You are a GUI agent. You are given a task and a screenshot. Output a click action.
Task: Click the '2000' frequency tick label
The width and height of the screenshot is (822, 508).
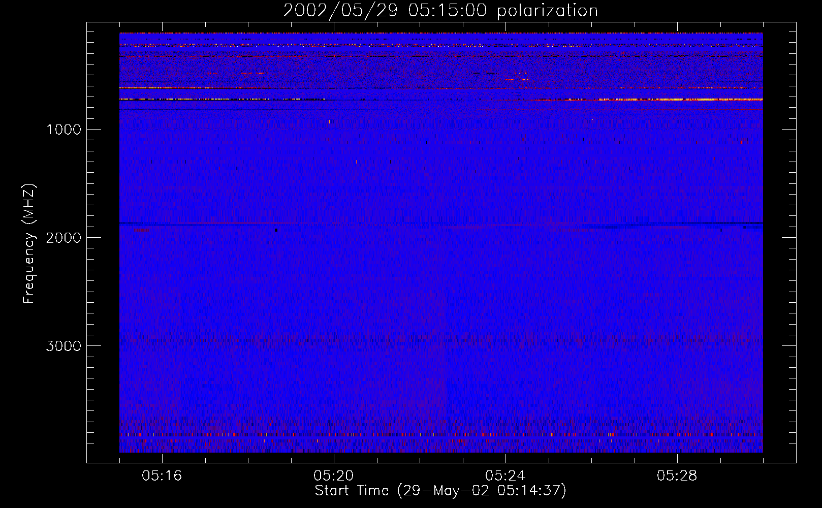pyautogui.click(x=64, y=238)
